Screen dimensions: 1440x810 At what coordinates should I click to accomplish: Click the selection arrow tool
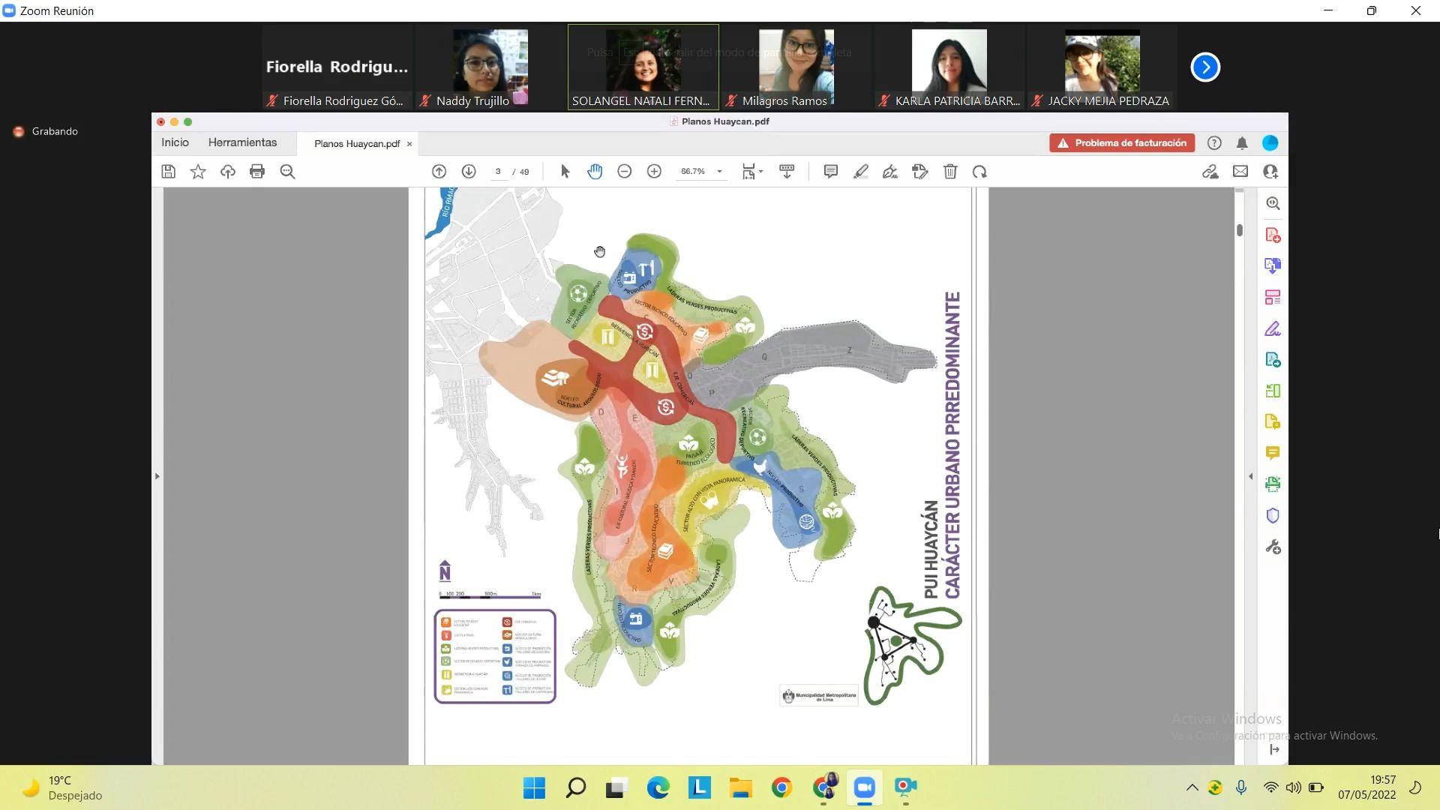[565, 172]
